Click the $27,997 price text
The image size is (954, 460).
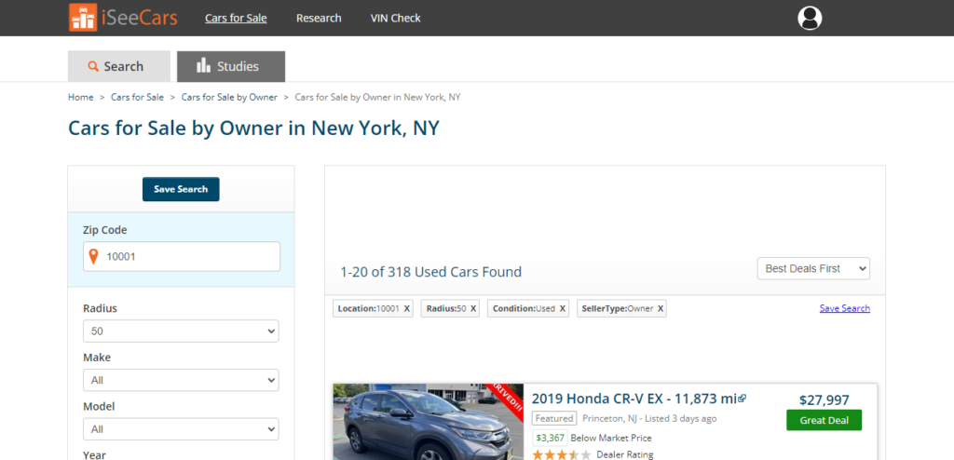point(824,399)
